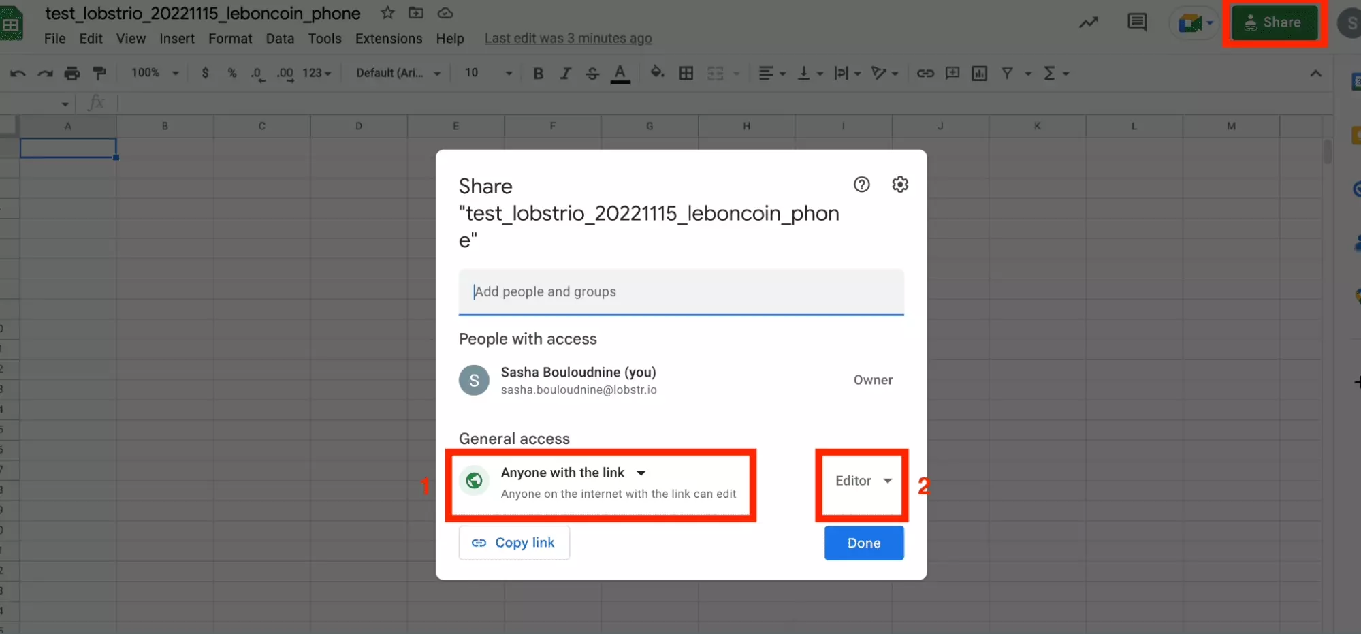Open the Format menu

point(230,39)
